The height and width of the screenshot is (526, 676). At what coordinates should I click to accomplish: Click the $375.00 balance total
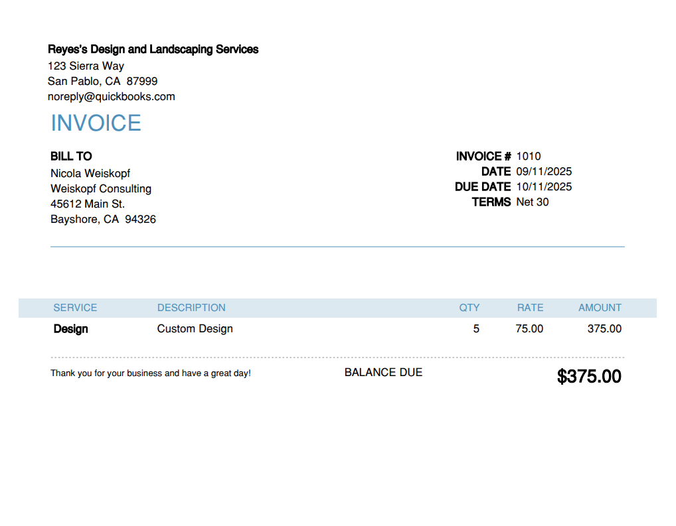589,377
